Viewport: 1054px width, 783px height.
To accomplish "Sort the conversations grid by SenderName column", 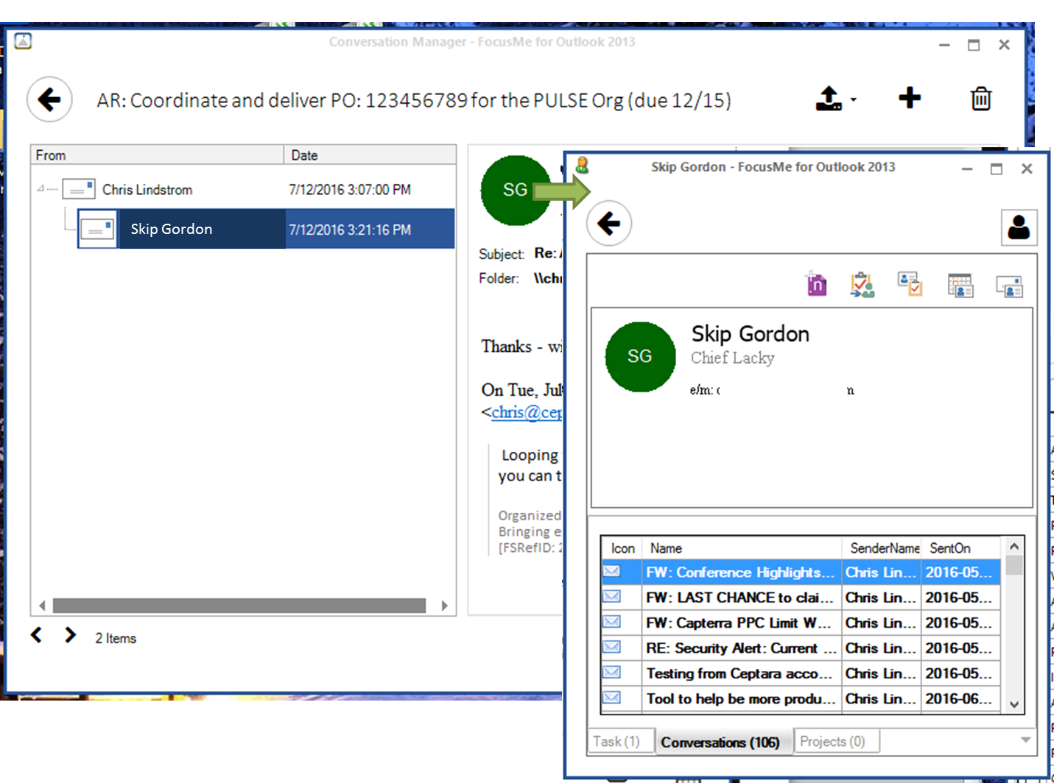I will pyautogui.click(x=882, y=548).
